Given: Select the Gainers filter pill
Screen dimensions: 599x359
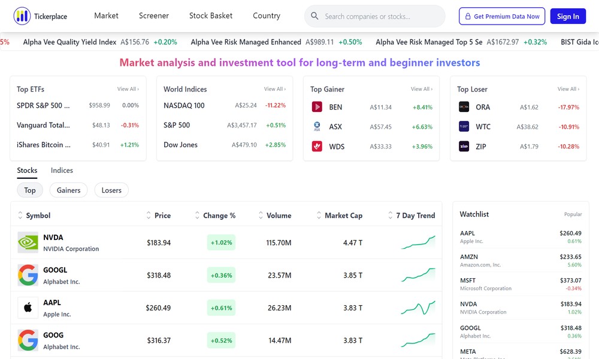Looking at the screenshot, I should click(x=68, y=190).
